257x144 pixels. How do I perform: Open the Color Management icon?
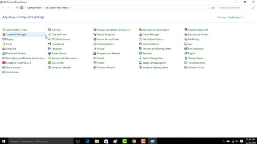coord(186,30)
